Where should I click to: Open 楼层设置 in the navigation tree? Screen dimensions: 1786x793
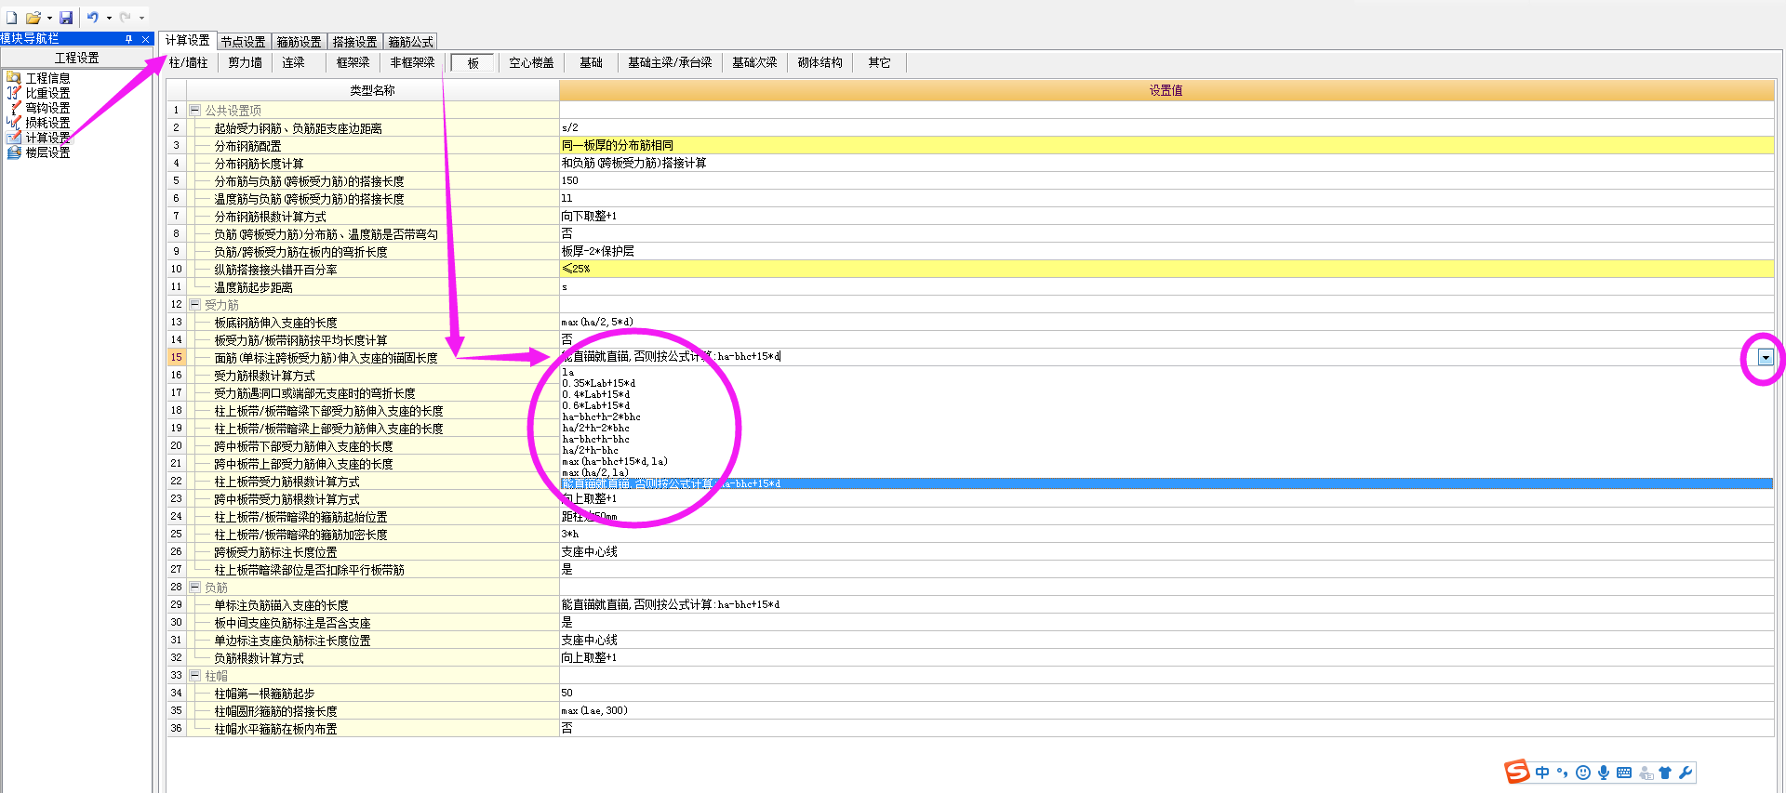click(x=47, y=152)
